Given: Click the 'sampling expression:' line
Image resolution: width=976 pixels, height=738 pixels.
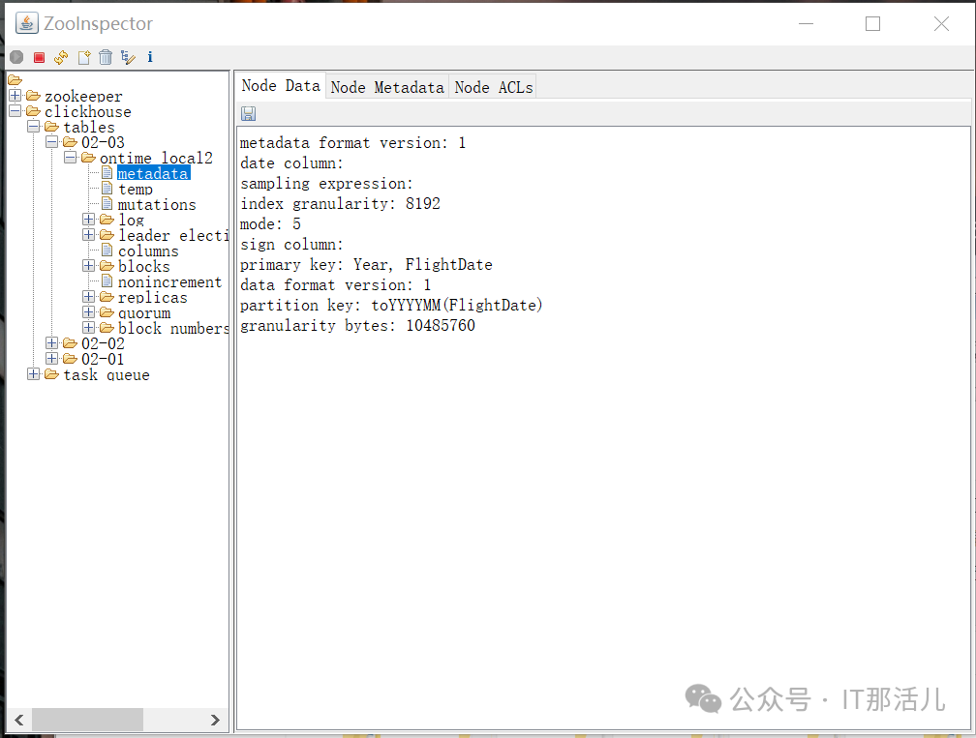Looking at the screenshot, I should (327, 184).
